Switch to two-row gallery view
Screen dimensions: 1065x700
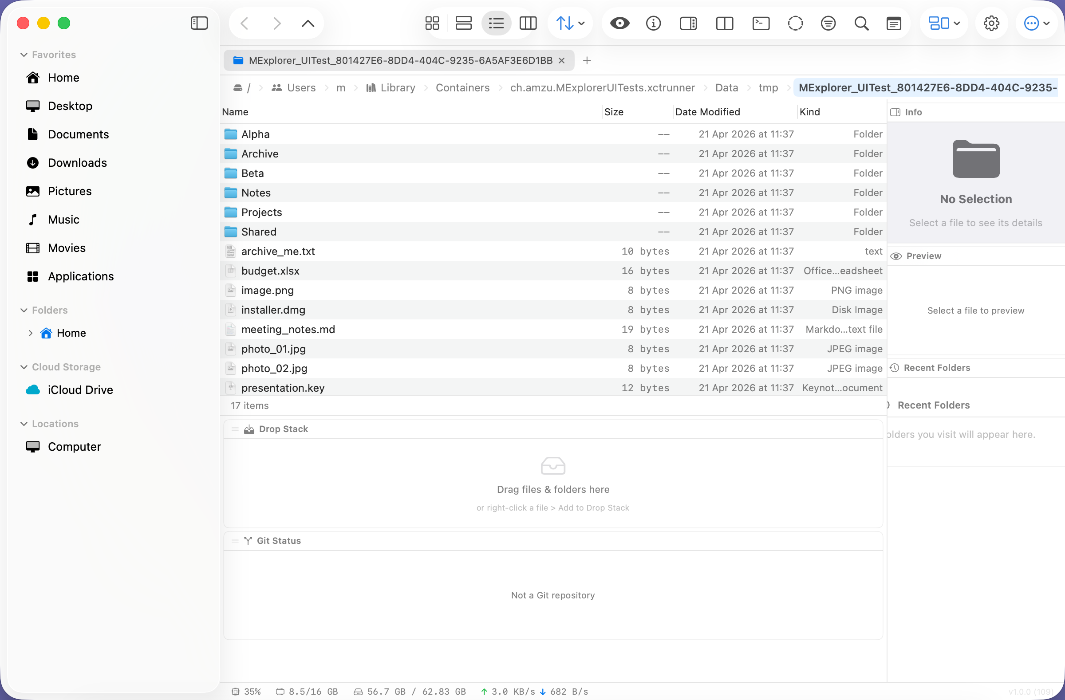click(x=464, y=23)
